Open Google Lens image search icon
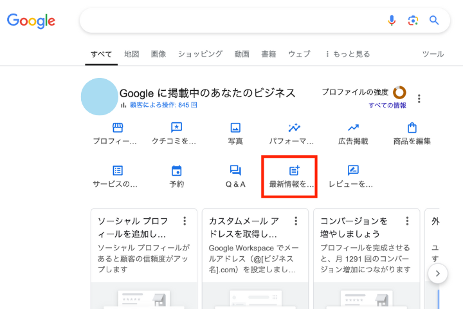The image size is (463, 309). pos(413,21)
